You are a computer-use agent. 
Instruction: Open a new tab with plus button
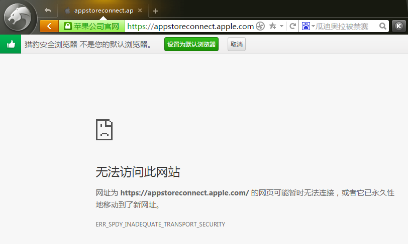(x=155, y=11)
